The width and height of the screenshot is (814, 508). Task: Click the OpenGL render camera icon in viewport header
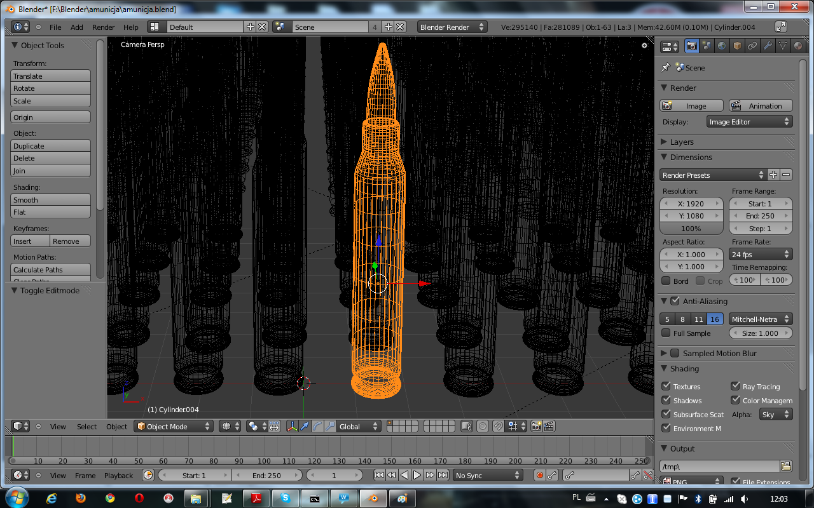point(536,427)
